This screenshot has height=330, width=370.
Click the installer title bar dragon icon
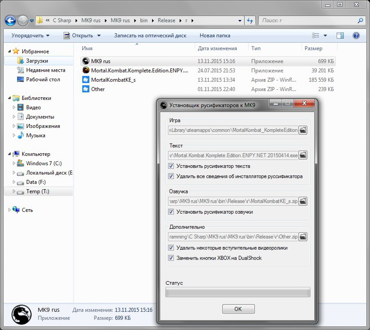(x=164, y=105)
